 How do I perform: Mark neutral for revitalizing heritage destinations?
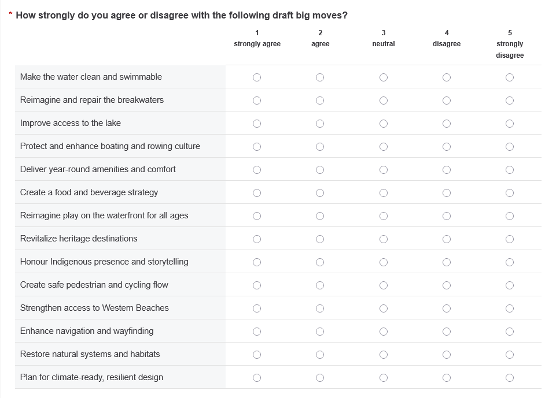click(x=383, y=239)
